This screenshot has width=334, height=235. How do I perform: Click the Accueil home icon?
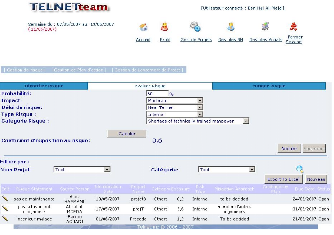click(x=143, y=27)
